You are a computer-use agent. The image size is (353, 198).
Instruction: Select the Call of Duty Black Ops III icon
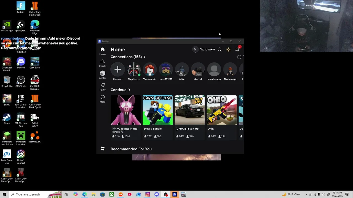[35, 101]
